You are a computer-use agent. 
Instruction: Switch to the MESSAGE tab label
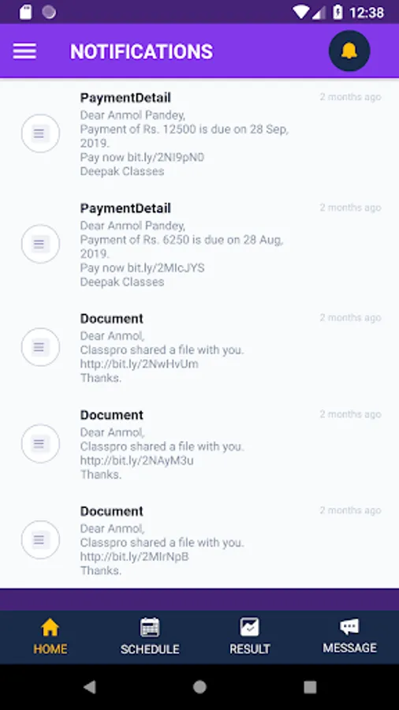[x=349, y=648]
